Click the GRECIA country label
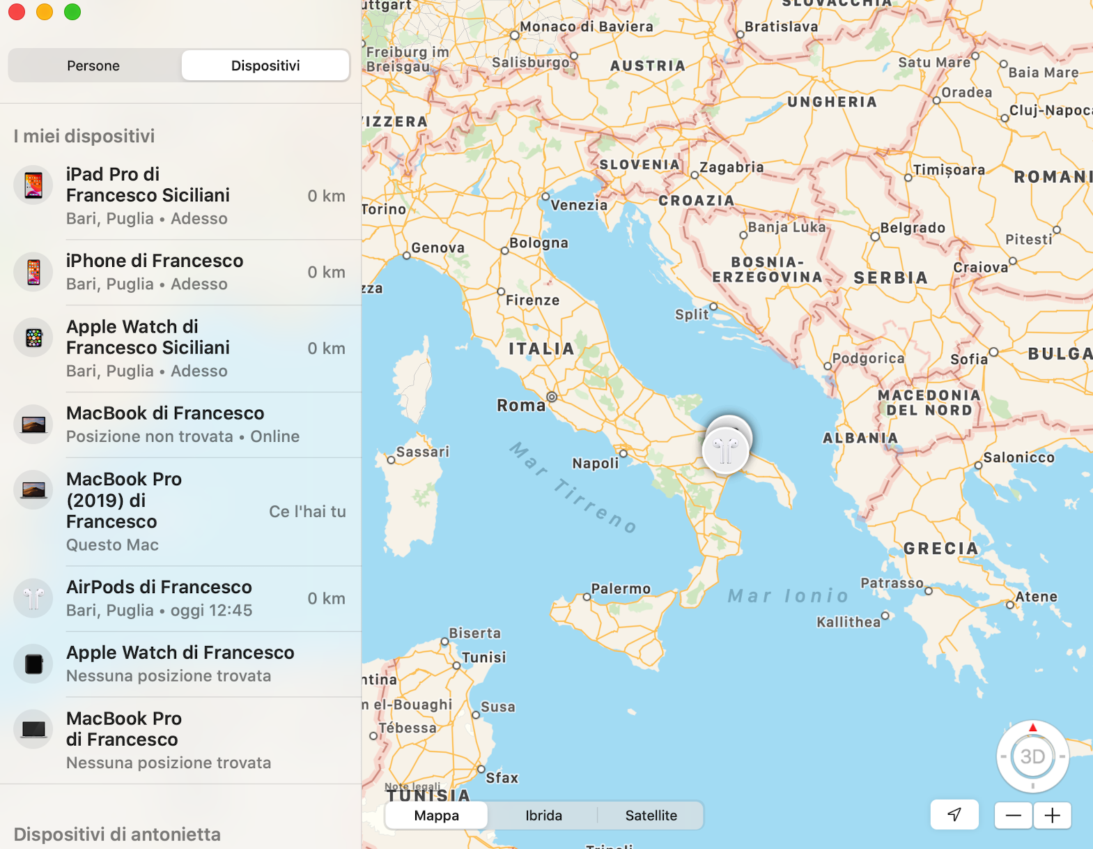The image size is (1093, 849). [941, 549]
